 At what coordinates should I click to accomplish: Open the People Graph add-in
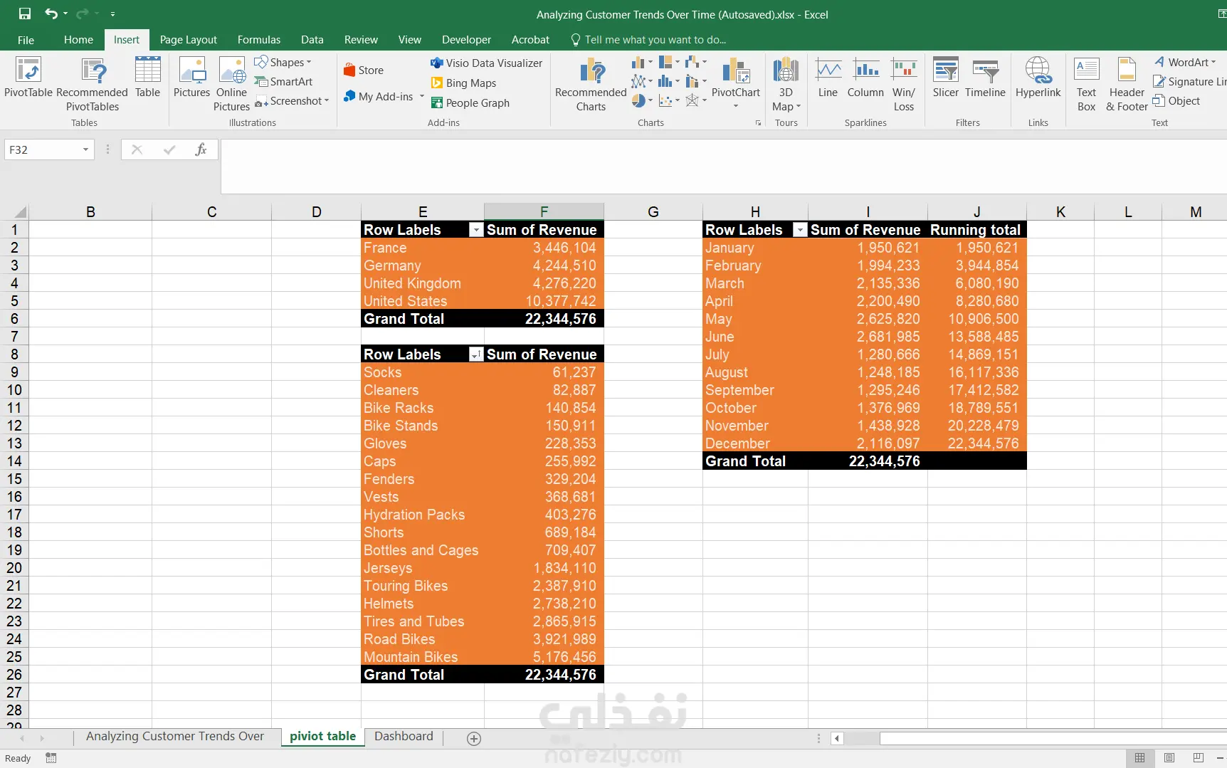[470, 103]
